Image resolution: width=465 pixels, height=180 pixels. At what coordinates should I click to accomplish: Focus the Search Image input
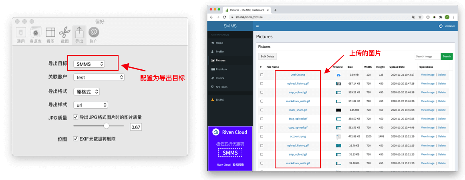428,57
